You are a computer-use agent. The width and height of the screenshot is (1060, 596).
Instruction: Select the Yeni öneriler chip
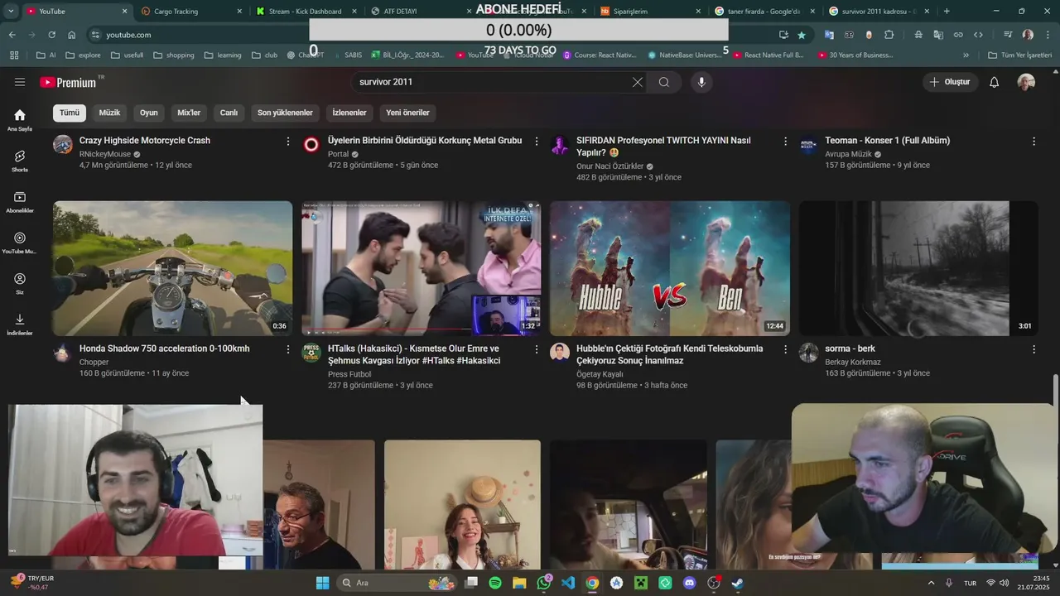tap(407, 113)
